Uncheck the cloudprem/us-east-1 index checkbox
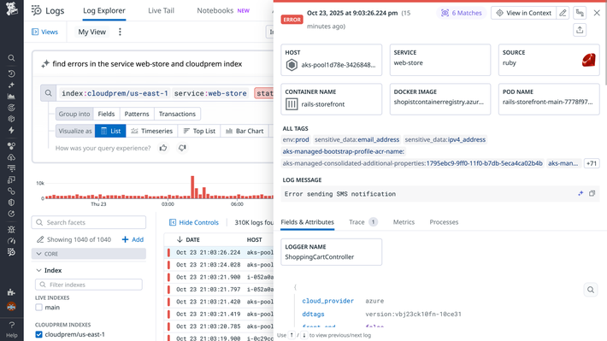Image resolution: width=607 pixels, height=341 pixels. (38, 334)
